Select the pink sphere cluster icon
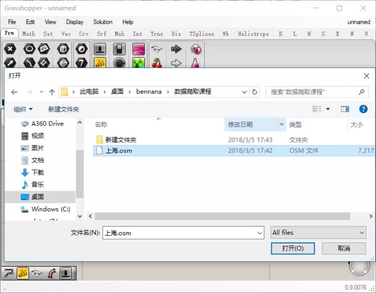376x293 pixels. pos(196,49)
